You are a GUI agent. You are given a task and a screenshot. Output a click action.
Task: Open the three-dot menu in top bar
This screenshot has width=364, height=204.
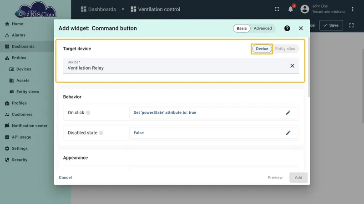[x=352, y=9]
